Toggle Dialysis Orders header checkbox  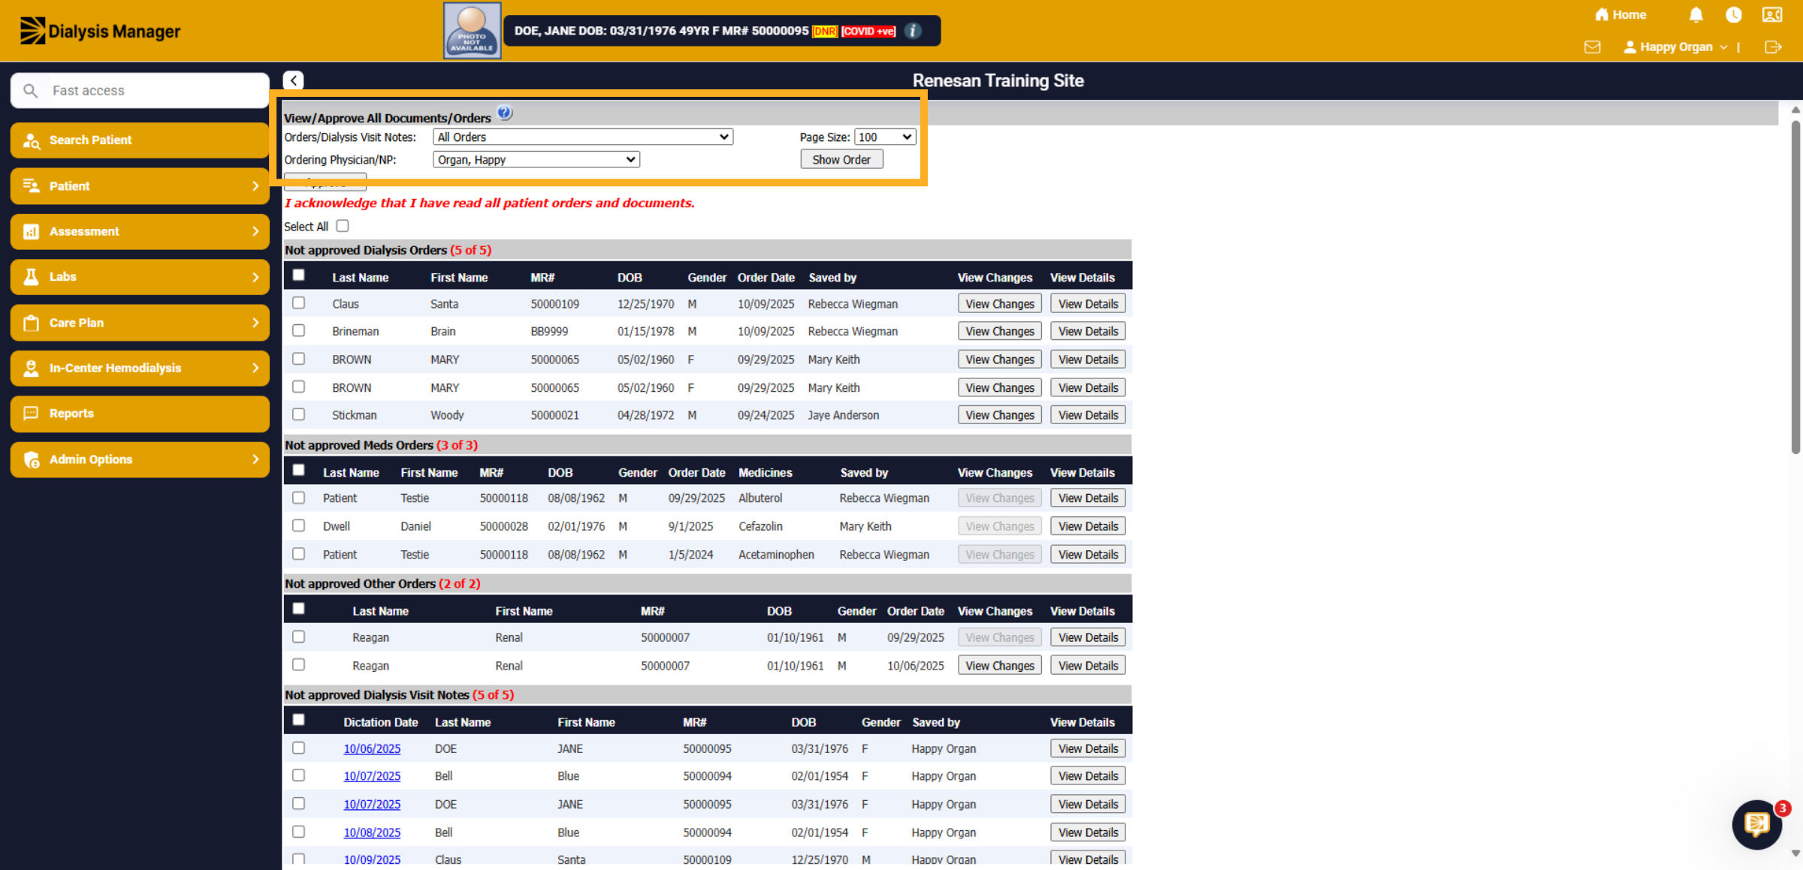pos(299,275)
